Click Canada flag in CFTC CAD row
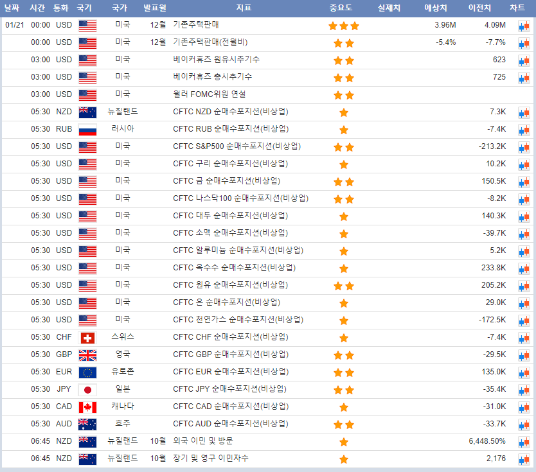The image size is (536, 472). point(87,407)
